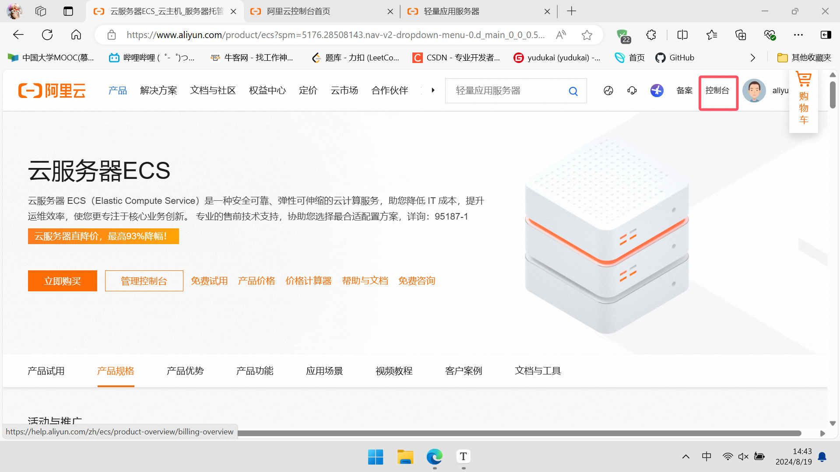Open a new browser tab
This screenshot has height=472, width=840.
(x=571, y=11)
